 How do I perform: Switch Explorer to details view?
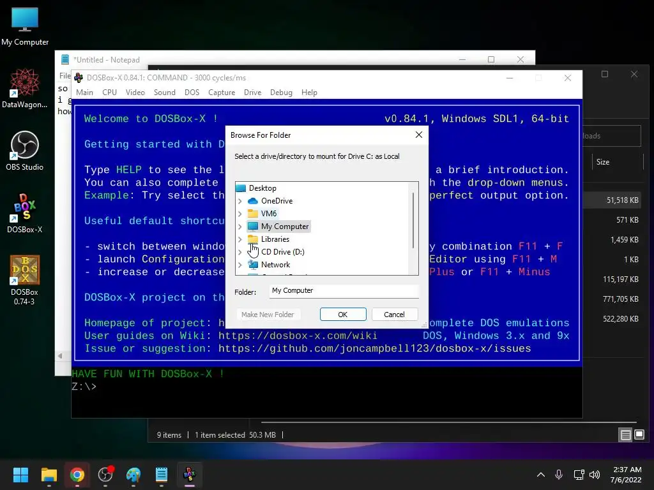626,435
